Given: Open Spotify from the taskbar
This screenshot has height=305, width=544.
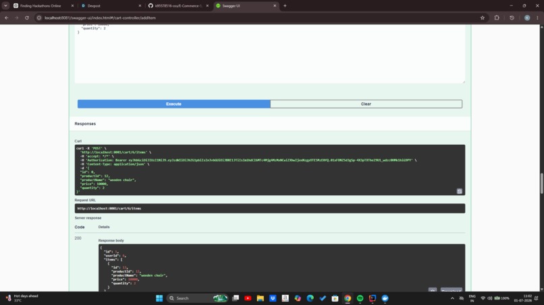Looking at the screenshot, I should point(360,298).
